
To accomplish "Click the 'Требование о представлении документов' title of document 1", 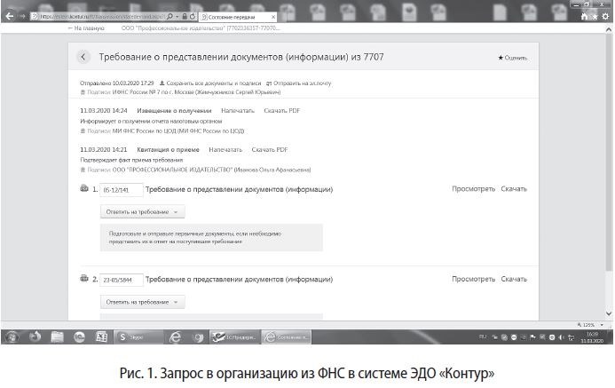I will 239,189.
